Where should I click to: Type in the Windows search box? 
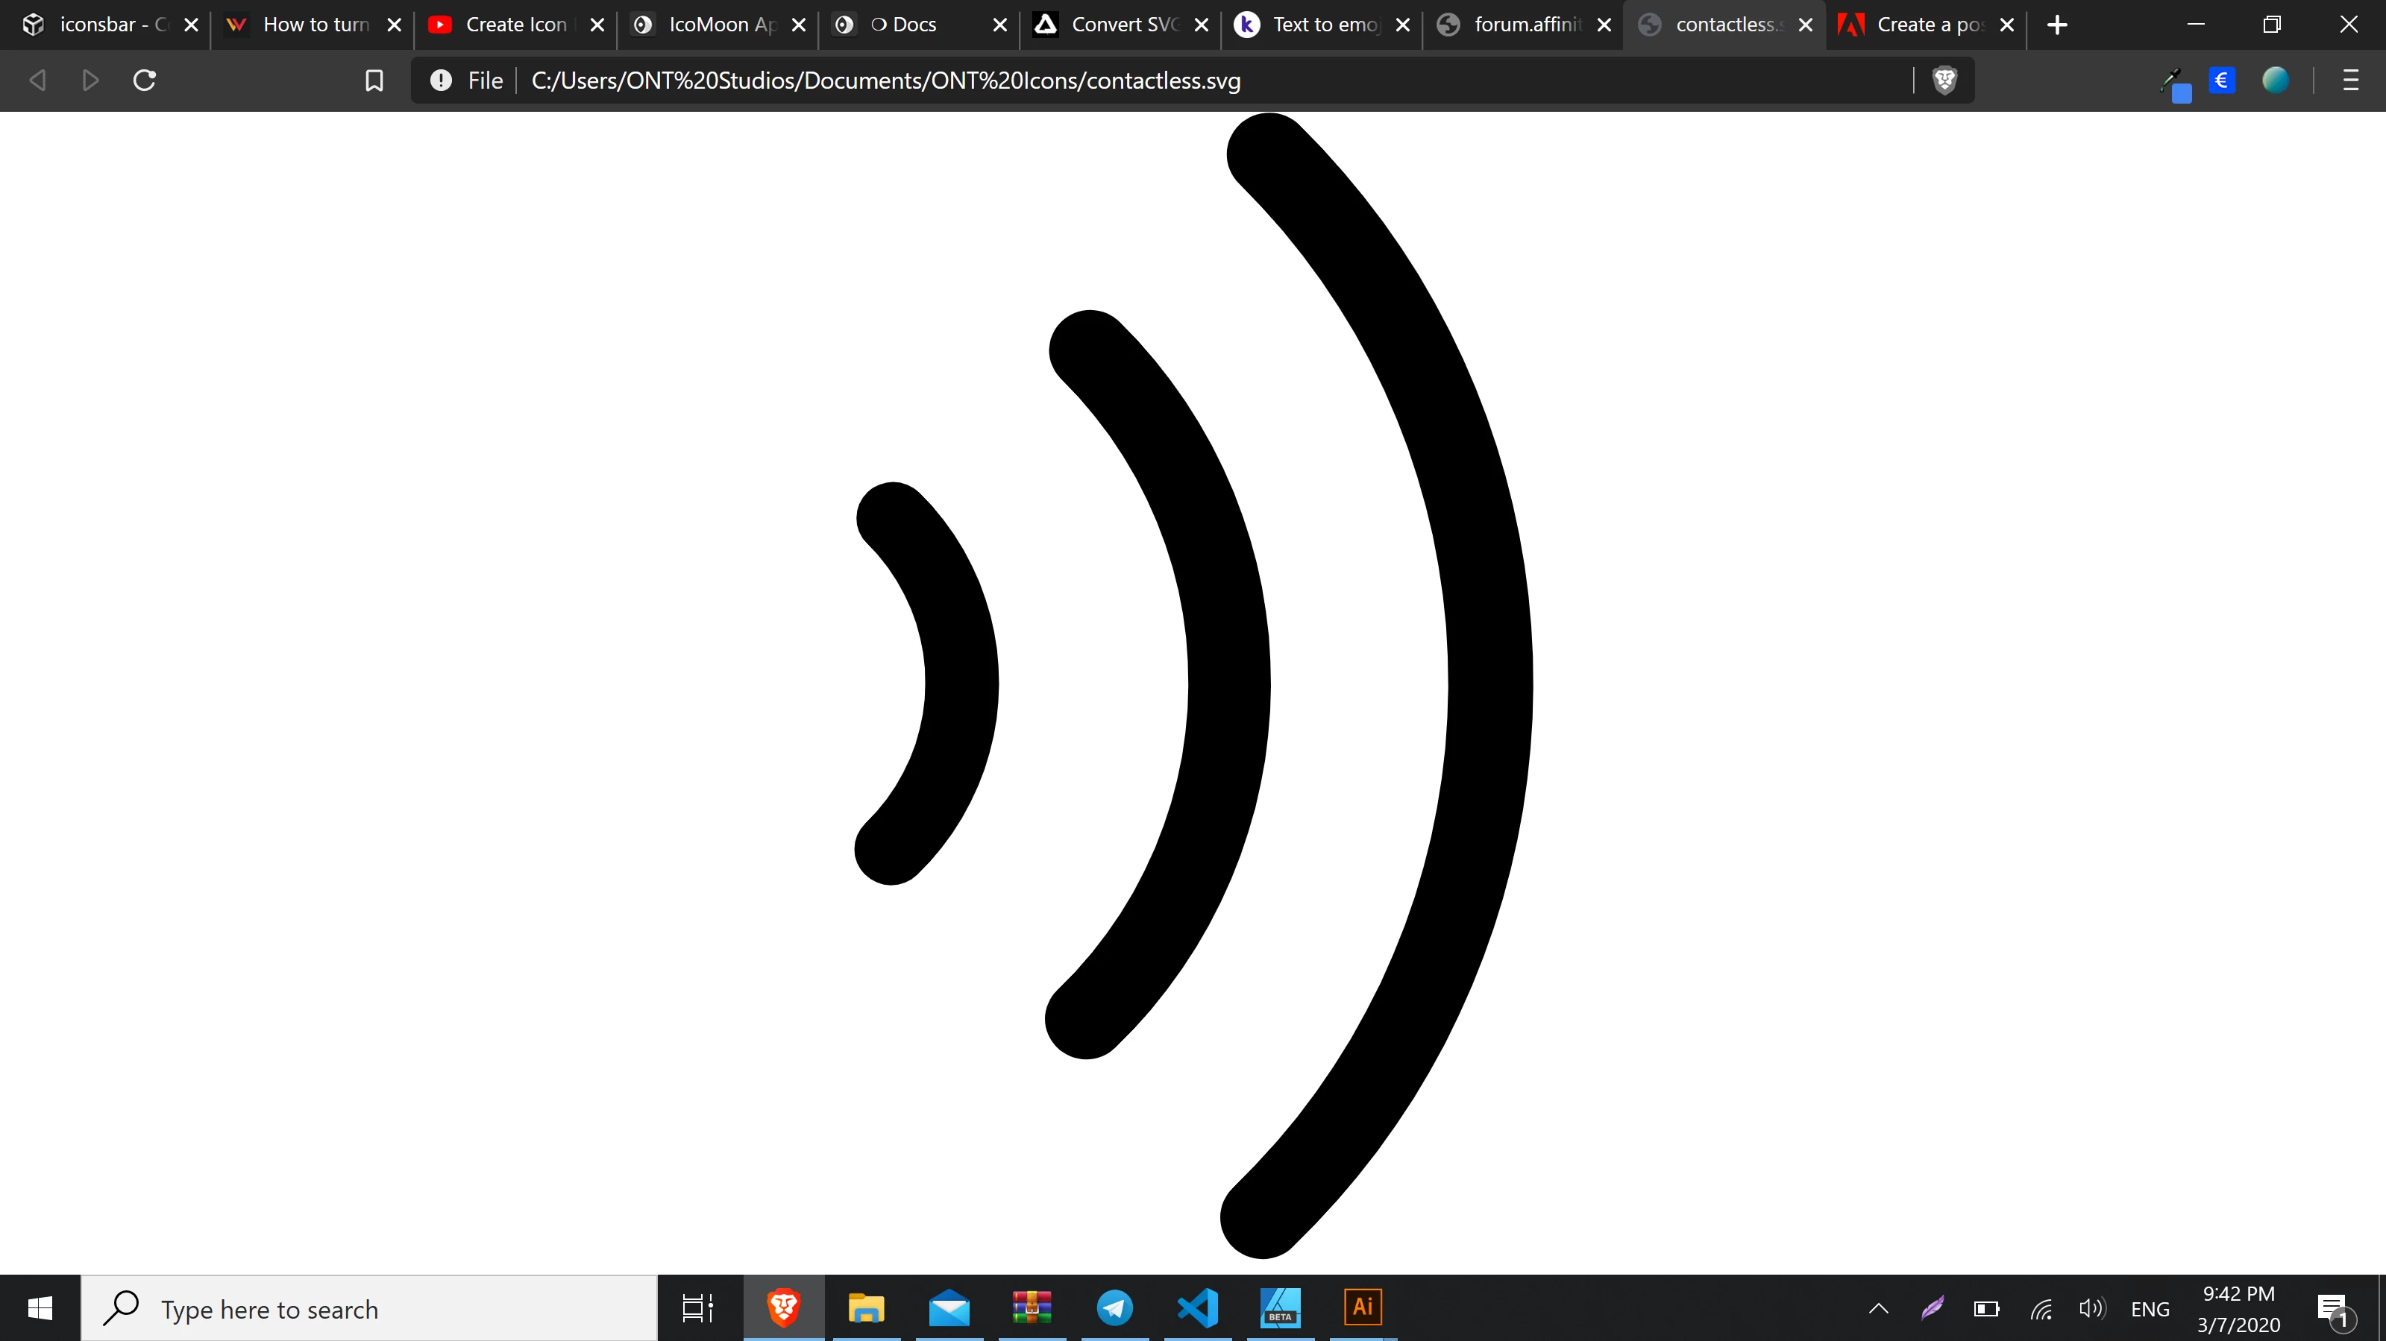pyautogui.click(x=371, y=1309)
